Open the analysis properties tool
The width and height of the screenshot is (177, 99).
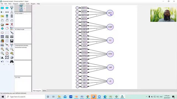click(x=7, y=37)
